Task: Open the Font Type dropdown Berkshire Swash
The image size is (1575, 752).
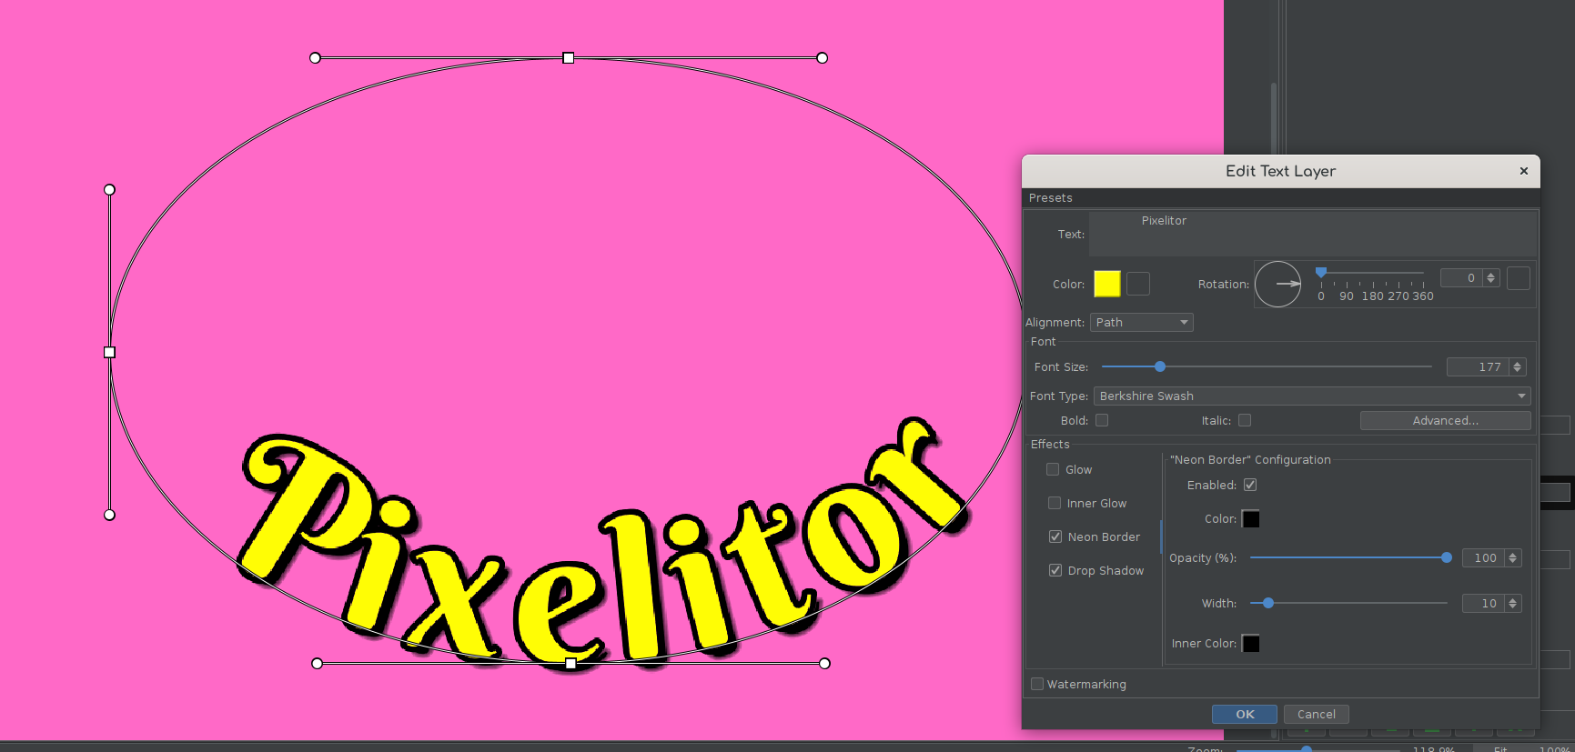Action: coord(1312,396)
